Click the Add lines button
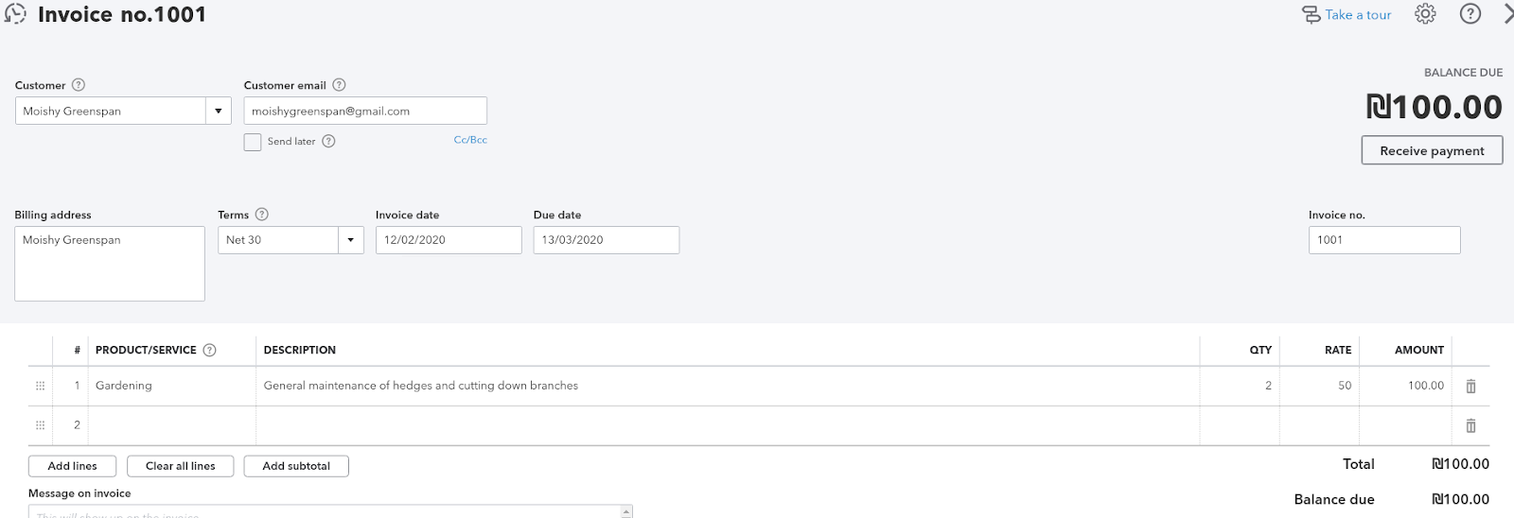This screenshot has height=518, width=1514. (x=73, y=466)
